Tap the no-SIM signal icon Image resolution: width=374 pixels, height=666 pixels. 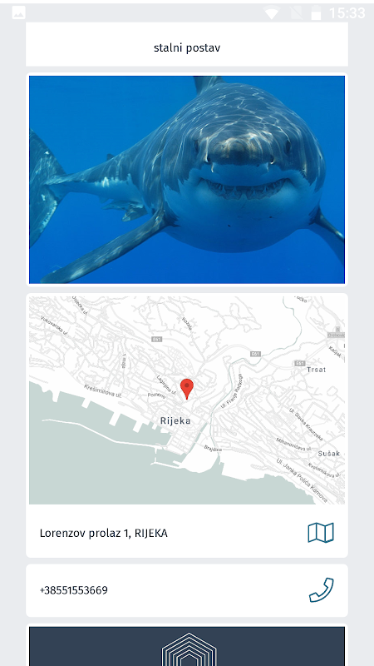297,13
